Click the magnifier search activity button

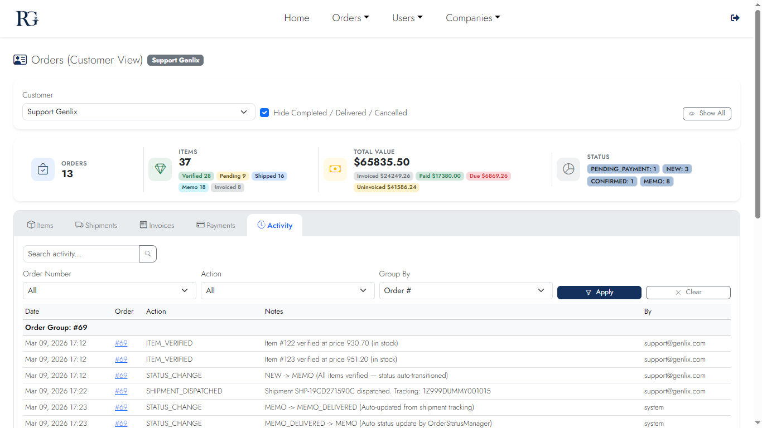tap(148, 254)
